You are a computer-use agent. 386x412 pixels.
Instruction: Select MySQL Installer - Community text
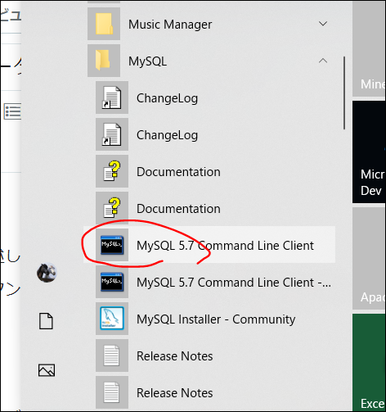pyautogui.click(x=216, y=319)
